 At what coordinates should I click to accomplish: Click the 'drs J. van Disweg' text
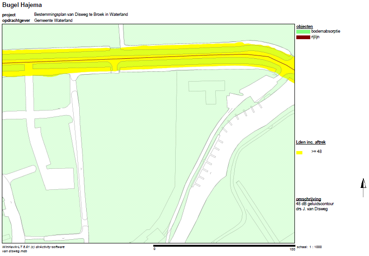(x=312, y=209)
